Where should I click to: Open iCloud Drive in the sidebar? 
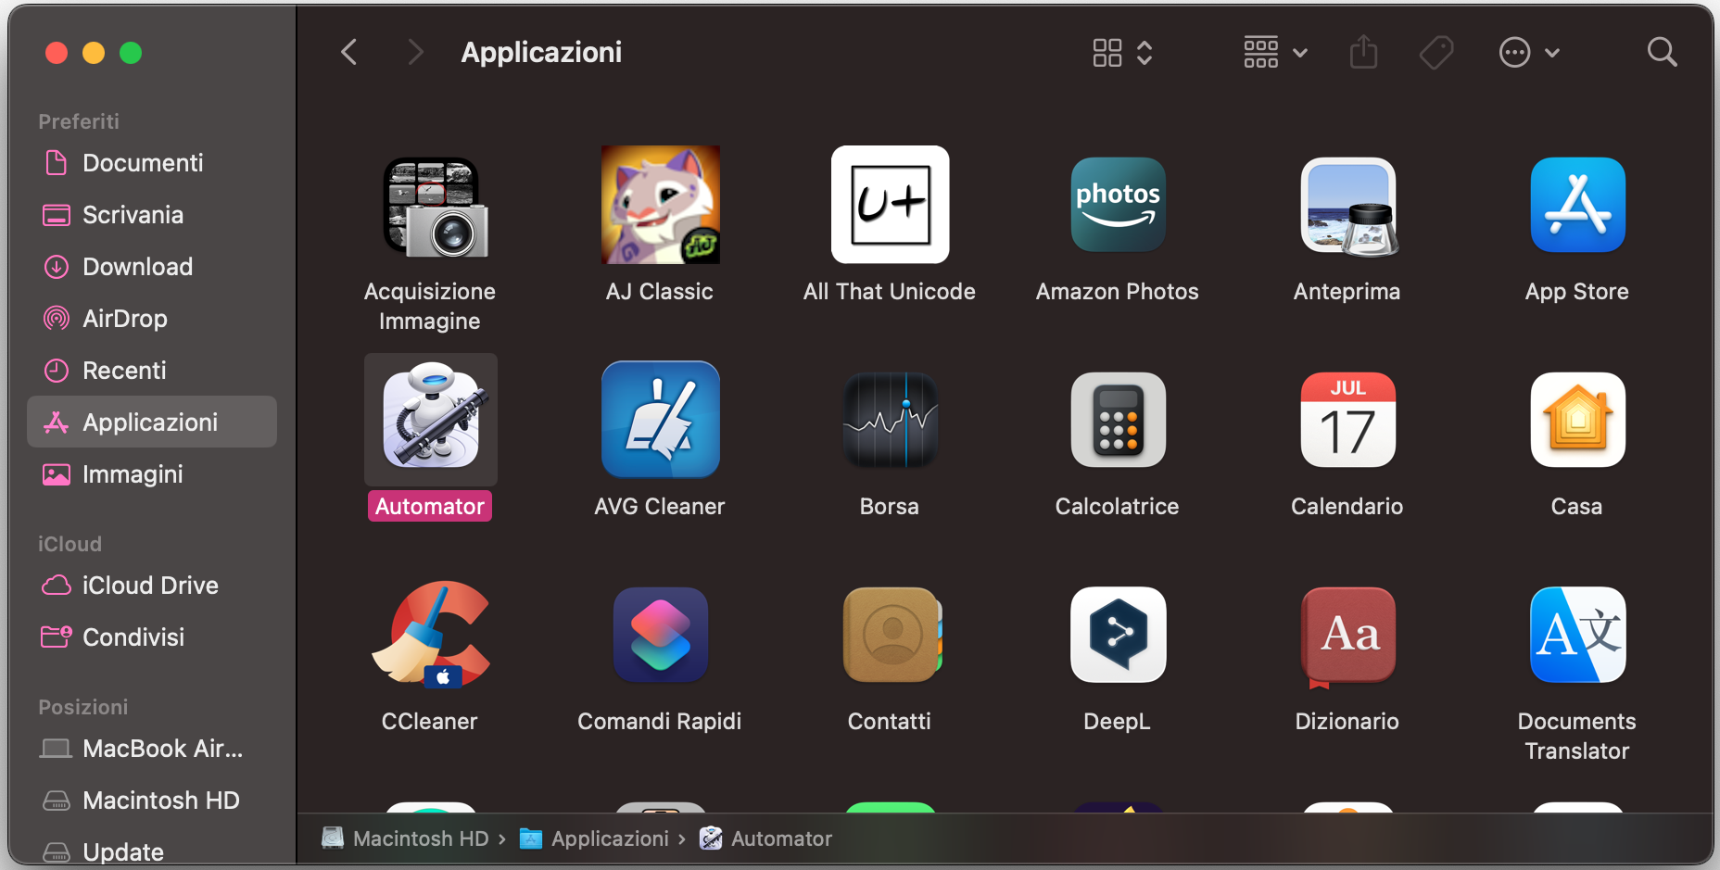click(x=152, y=586)
